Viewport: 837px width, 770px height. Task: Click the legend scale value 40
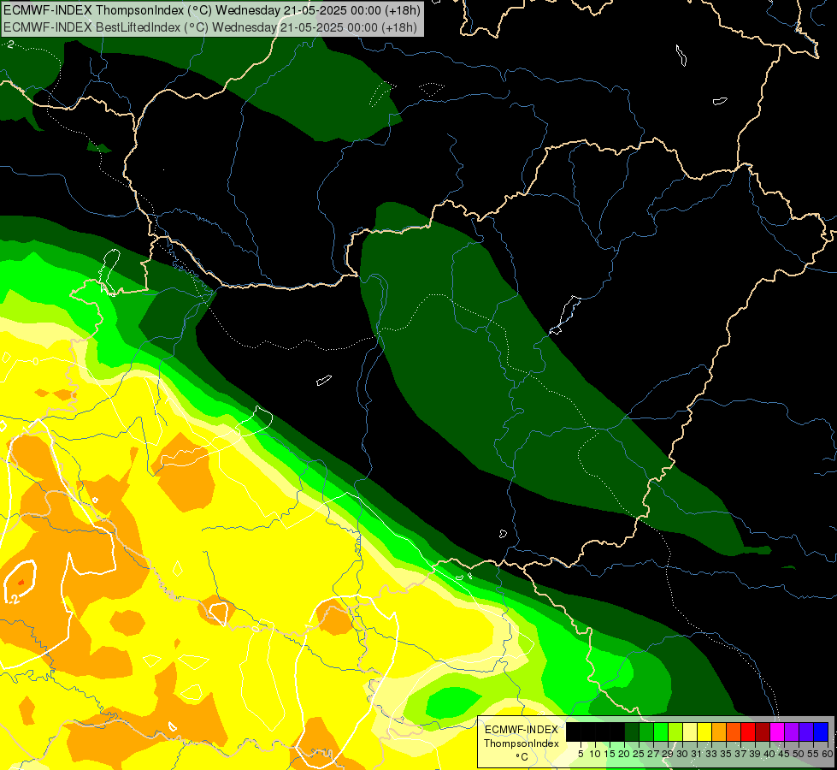coord(769,754)
